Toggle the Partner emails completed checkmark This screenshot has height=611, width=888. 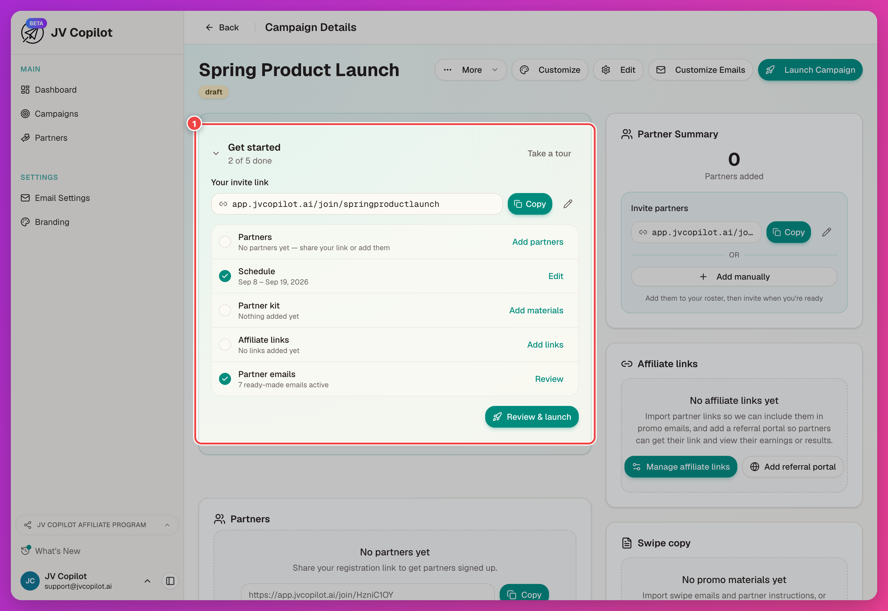(x=225, y=379)
